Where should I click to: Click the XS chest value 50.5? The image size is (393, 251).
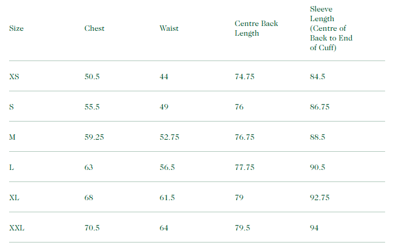tap(92, 77)
